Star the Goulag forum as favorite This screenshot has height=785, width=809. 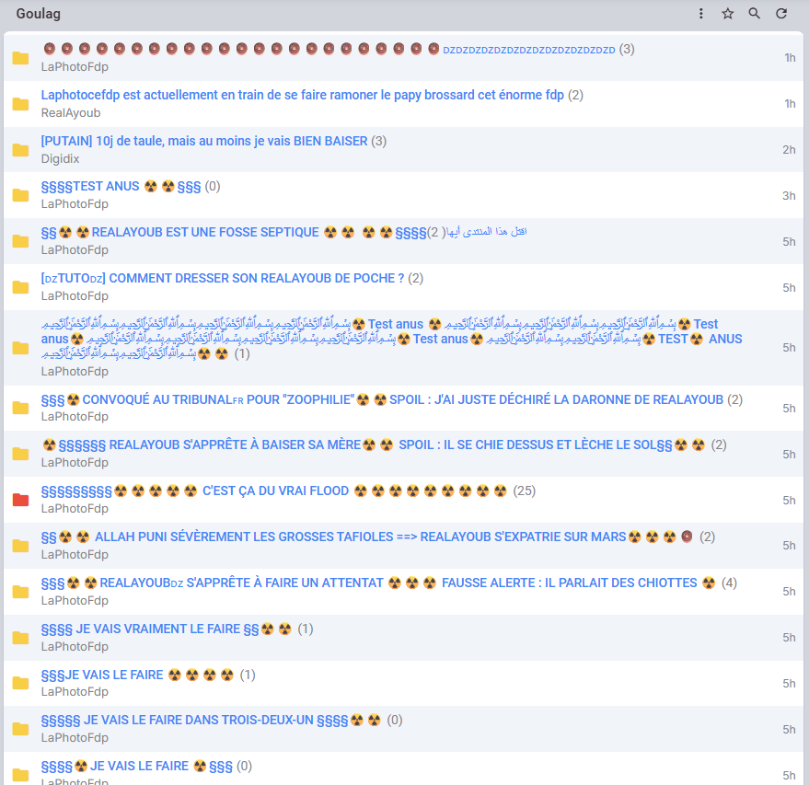pyautogui.click(x=728, y=14)
